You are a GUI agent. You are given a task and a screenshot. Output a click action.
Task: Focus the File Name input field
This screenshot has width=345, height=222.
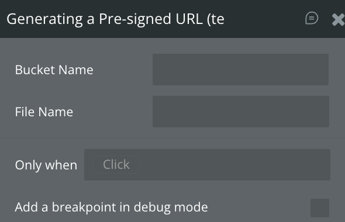click(241, 112)
